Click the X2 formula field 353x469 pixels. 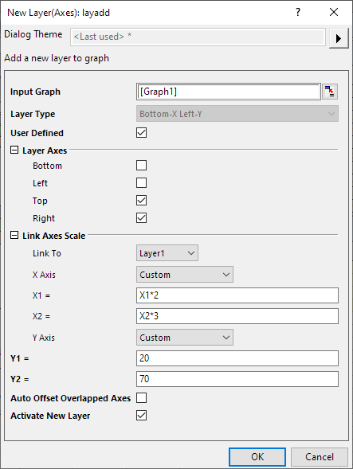237,316
